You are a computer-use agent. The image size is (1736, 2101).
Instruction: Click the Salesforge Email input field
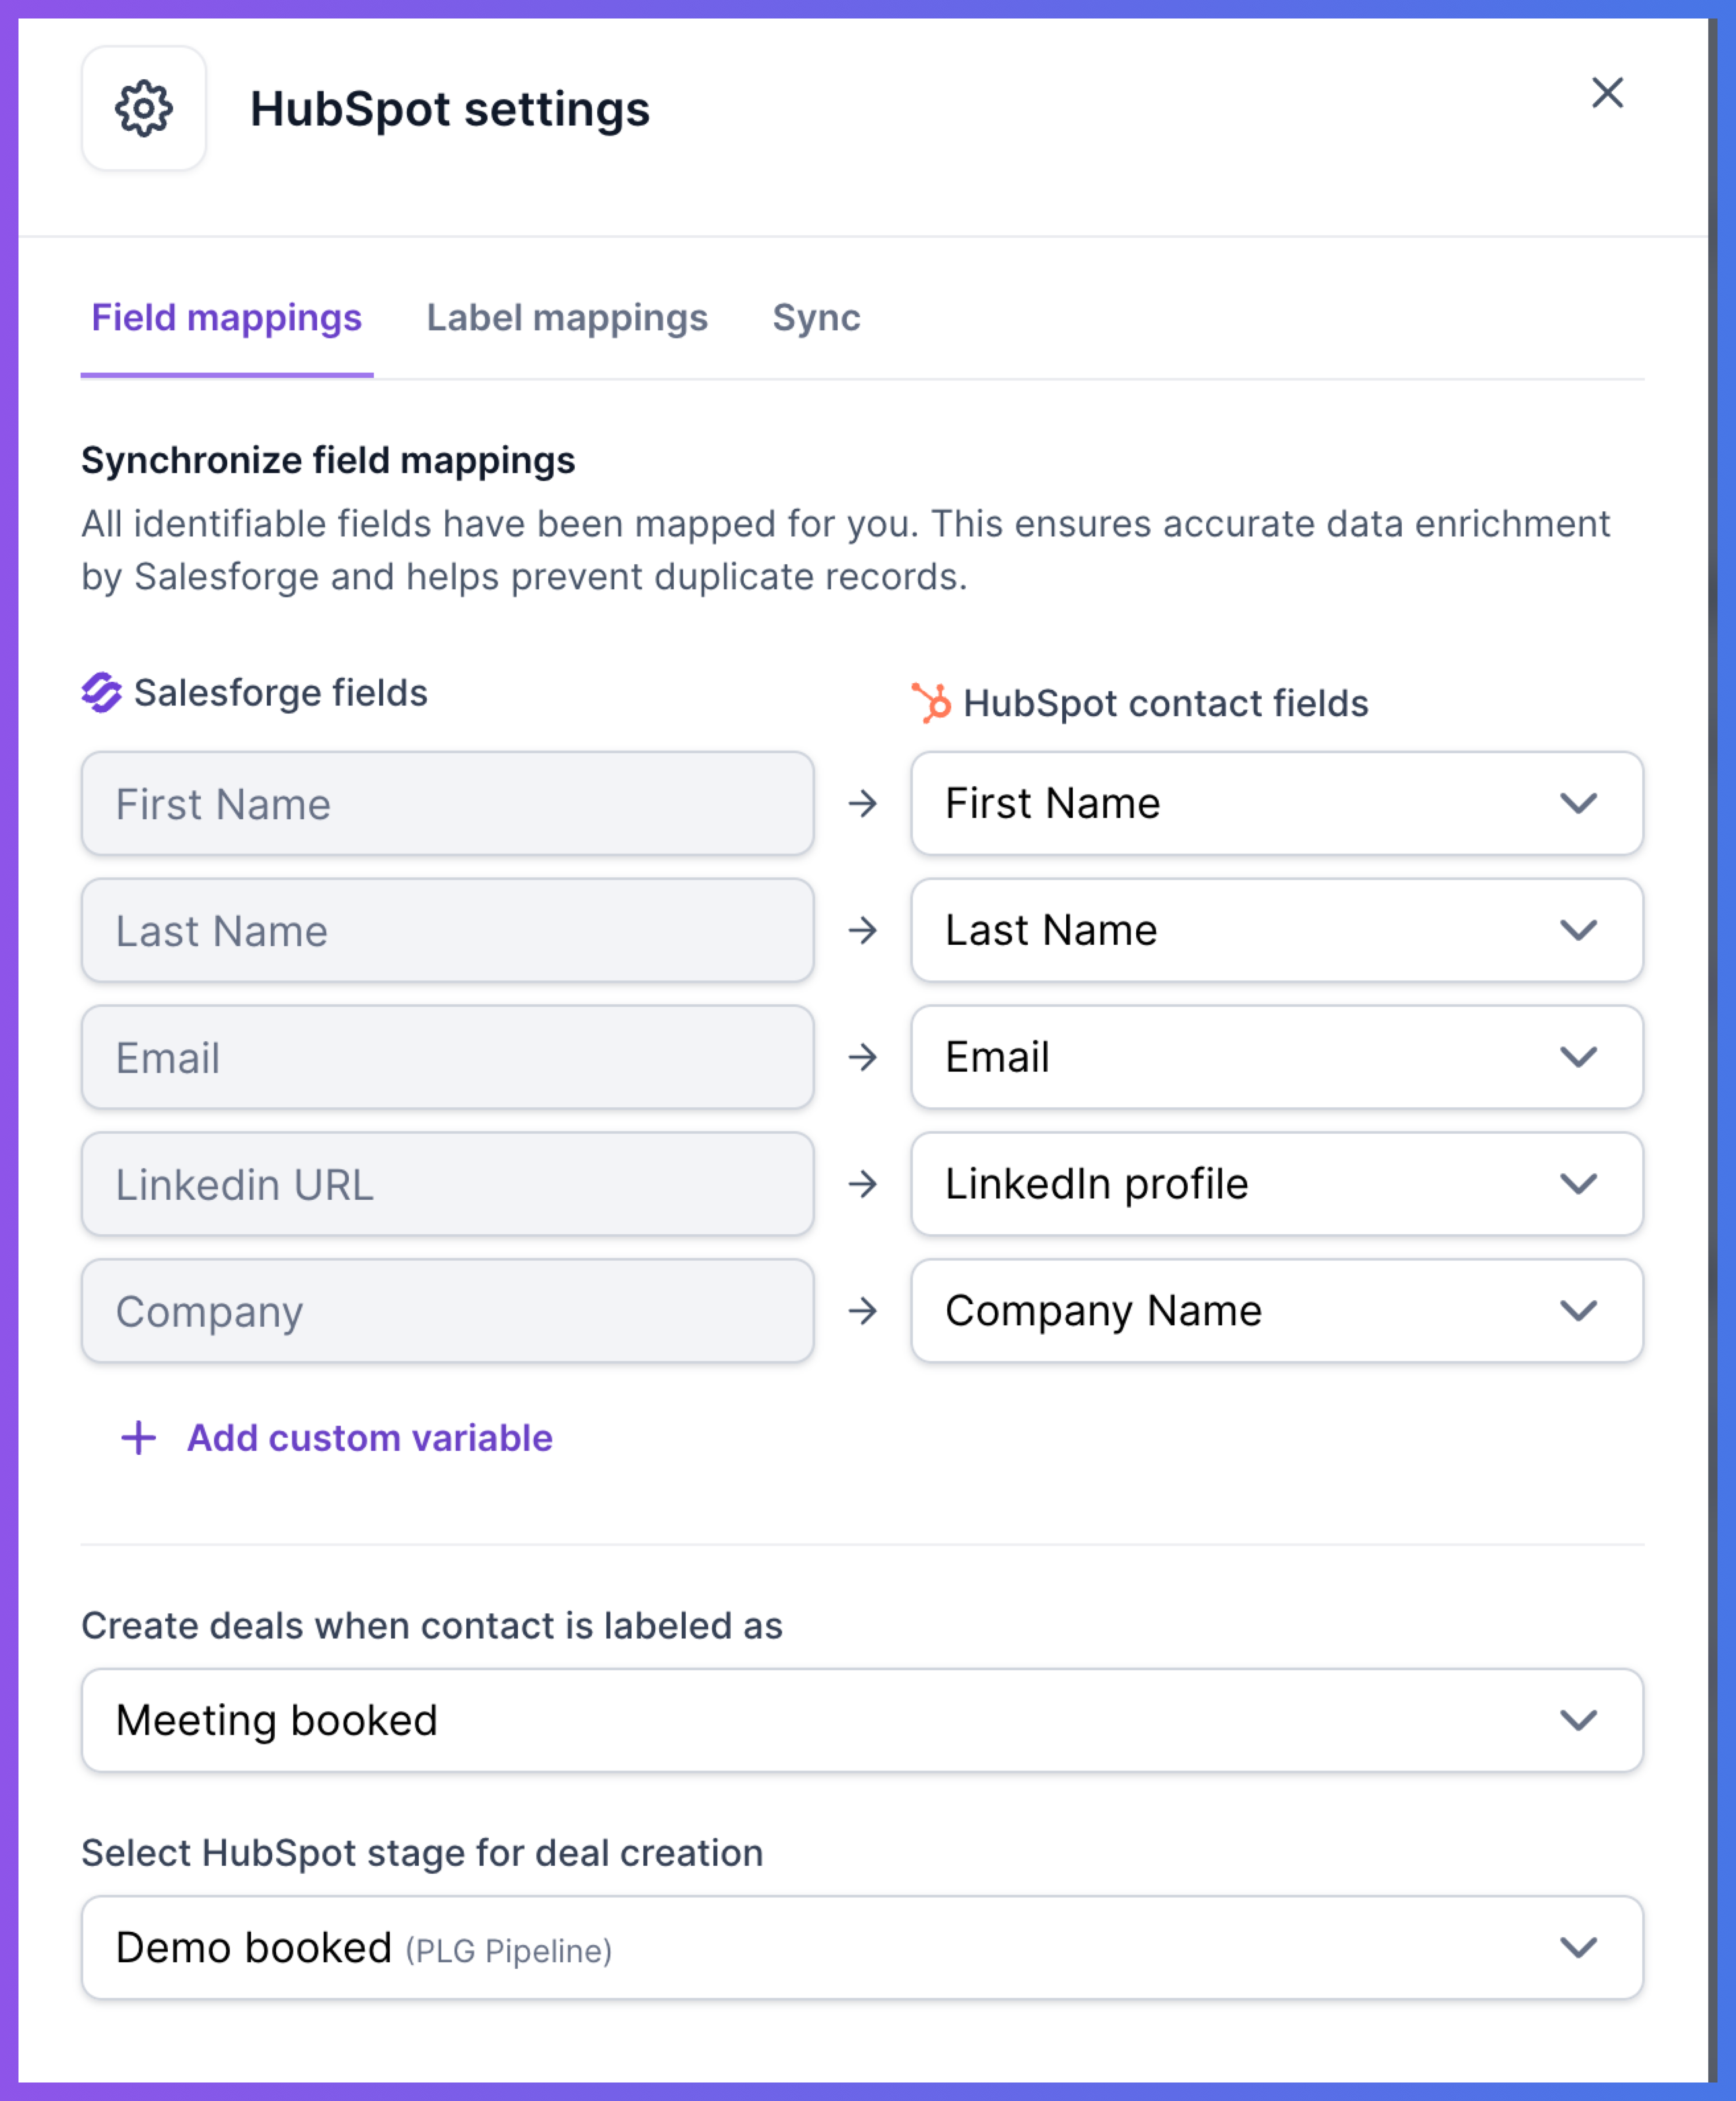tap(448, 1057)
